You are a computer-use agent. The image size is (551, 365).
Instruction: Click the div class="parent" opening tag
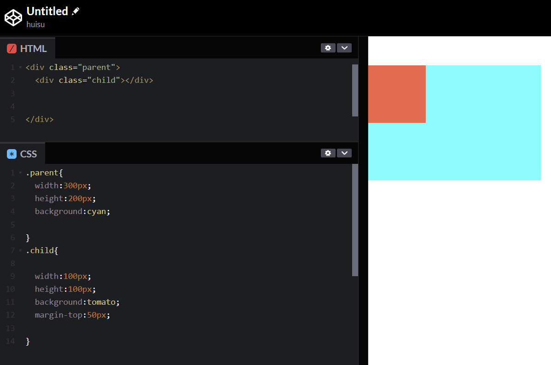click(x=73, y=68)
